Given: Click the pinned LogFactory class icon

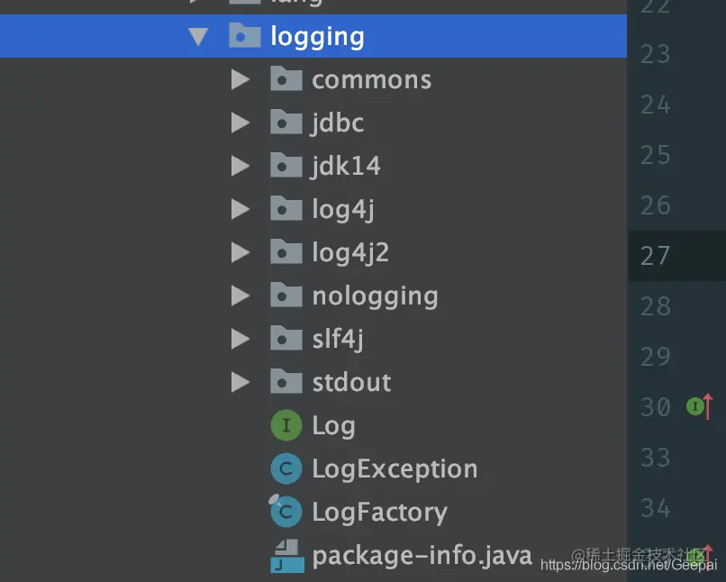Looking at the screenshot, I should [286, 511].
